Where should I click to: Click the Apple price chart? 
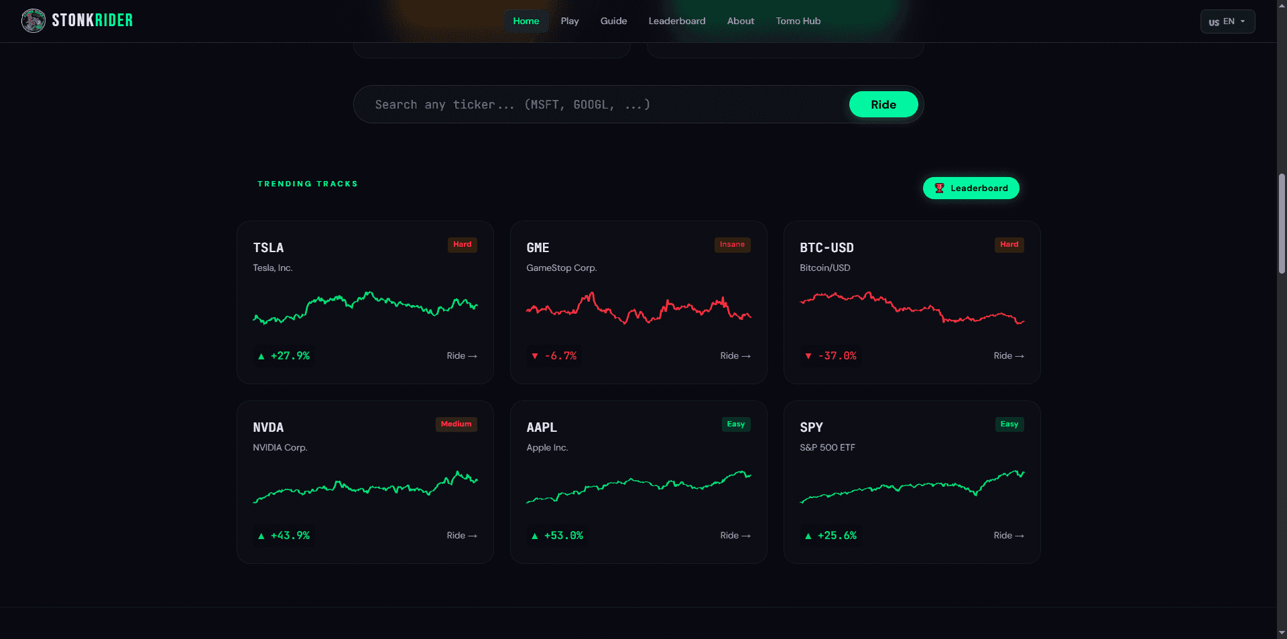click(639, 487)
